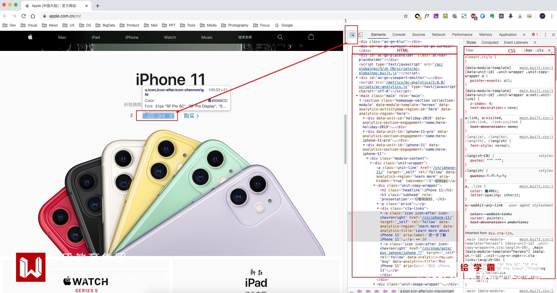Open the iPad link in Apple nav
This screenshot has height=293, width=557.
96,37
